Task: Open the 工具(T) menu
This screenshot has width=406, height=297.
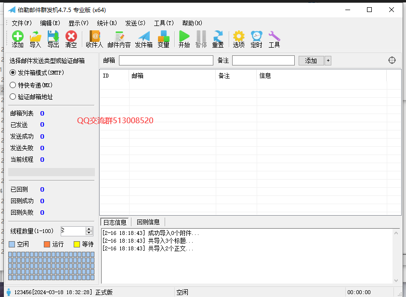Action: click(x=164, y=23)
